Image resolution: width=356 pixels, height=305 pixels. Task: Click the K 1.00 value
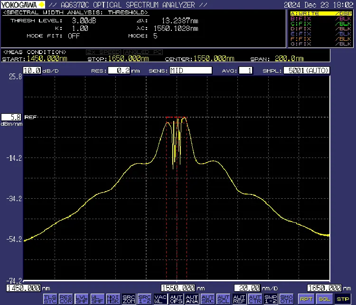click(80, 28)
